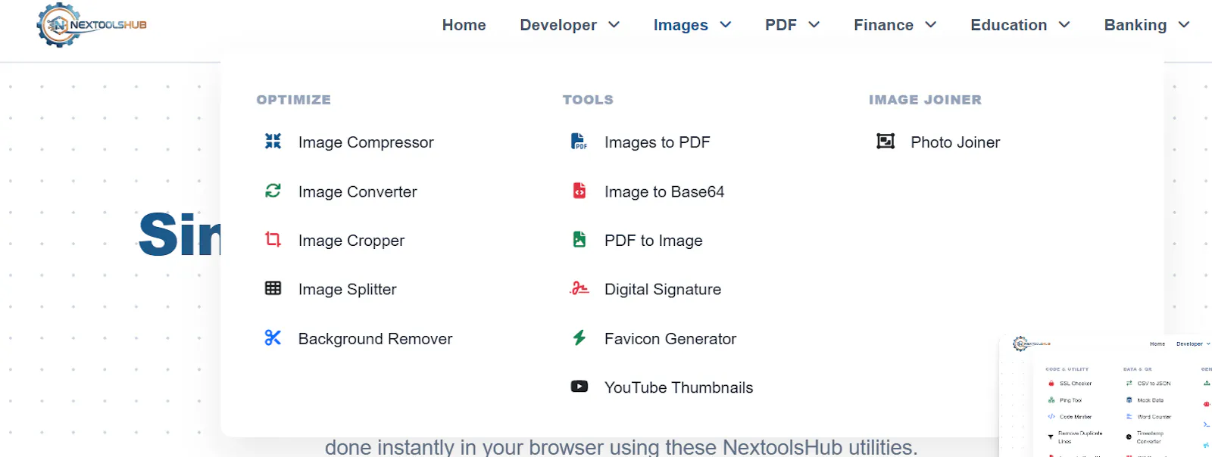Open the PDF menu
1212x457 pixels.
(x=781, y=25)
